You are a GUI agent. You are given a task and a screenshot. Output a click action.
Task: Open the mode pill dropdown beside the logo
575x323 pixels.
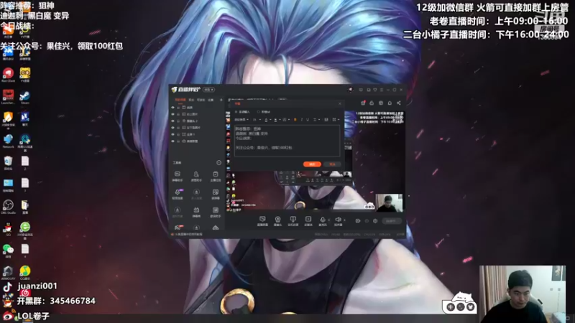click(x=208, y=90)
